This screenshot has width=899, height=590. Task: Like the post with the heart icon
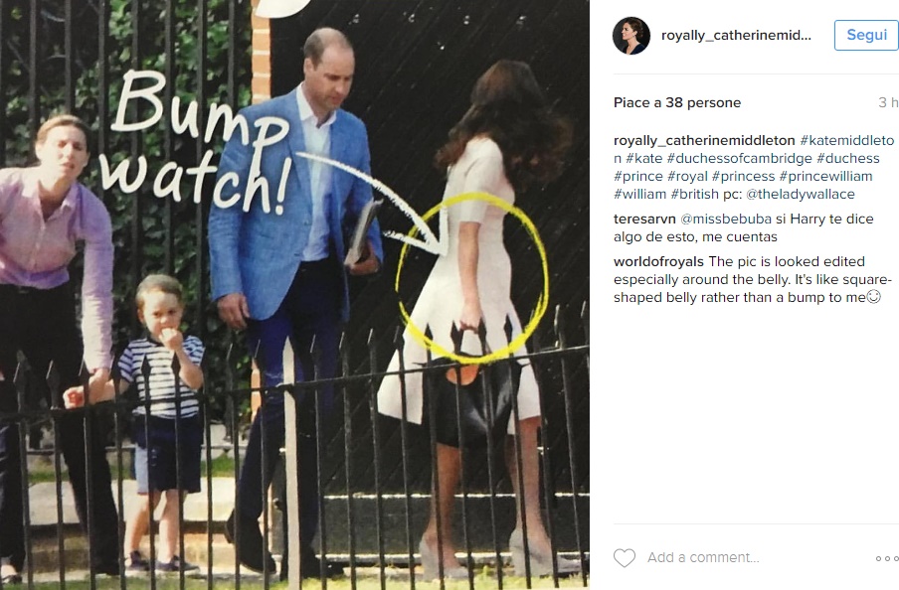pos(625,557)
